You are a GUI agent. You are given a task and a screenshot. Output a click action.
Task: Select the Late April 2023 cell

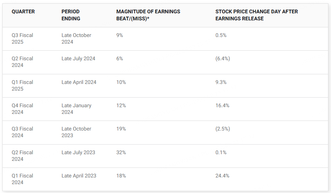(x=79, y=176)
